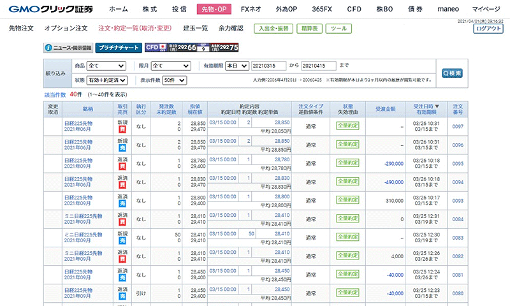Open the 有効期限 本日 dropdown
The width and height of the screenshot is (510, 306).
(236, 66)
